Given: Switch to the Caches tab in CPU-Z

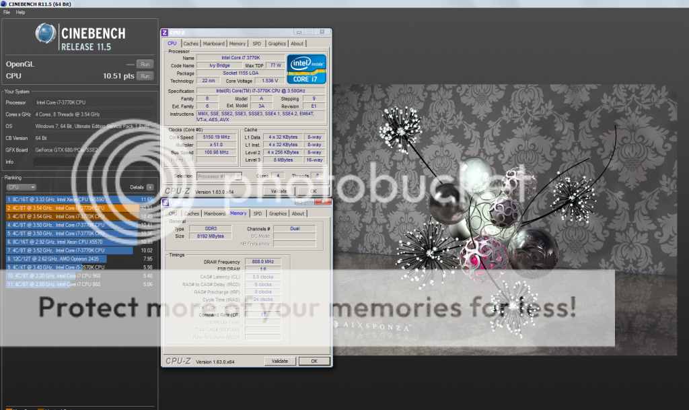Looking at the screenshot, I should [191, 42].
